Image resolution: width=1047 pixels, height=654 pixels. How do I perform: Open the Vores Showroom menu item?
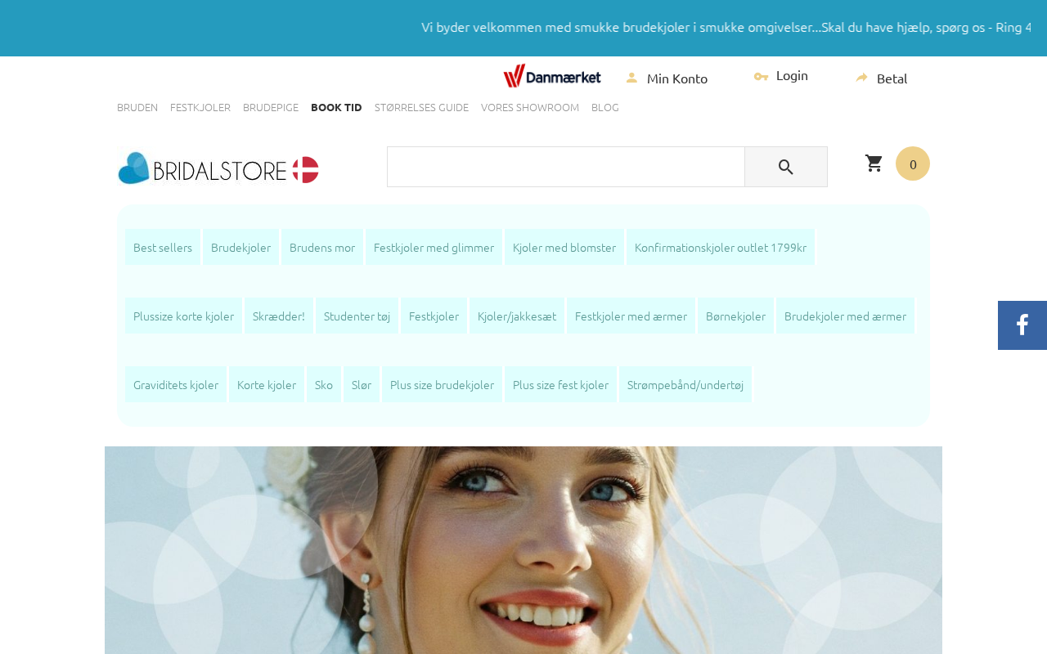530,107
